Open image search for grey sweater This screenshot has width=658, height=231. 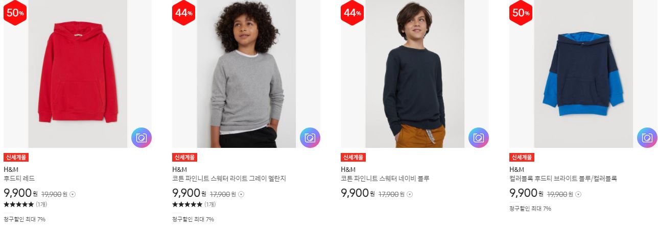(x=310, y=138)
